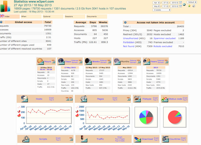
Task: Click the yellow star bookmark icon
Action: [x=189, y=6]
